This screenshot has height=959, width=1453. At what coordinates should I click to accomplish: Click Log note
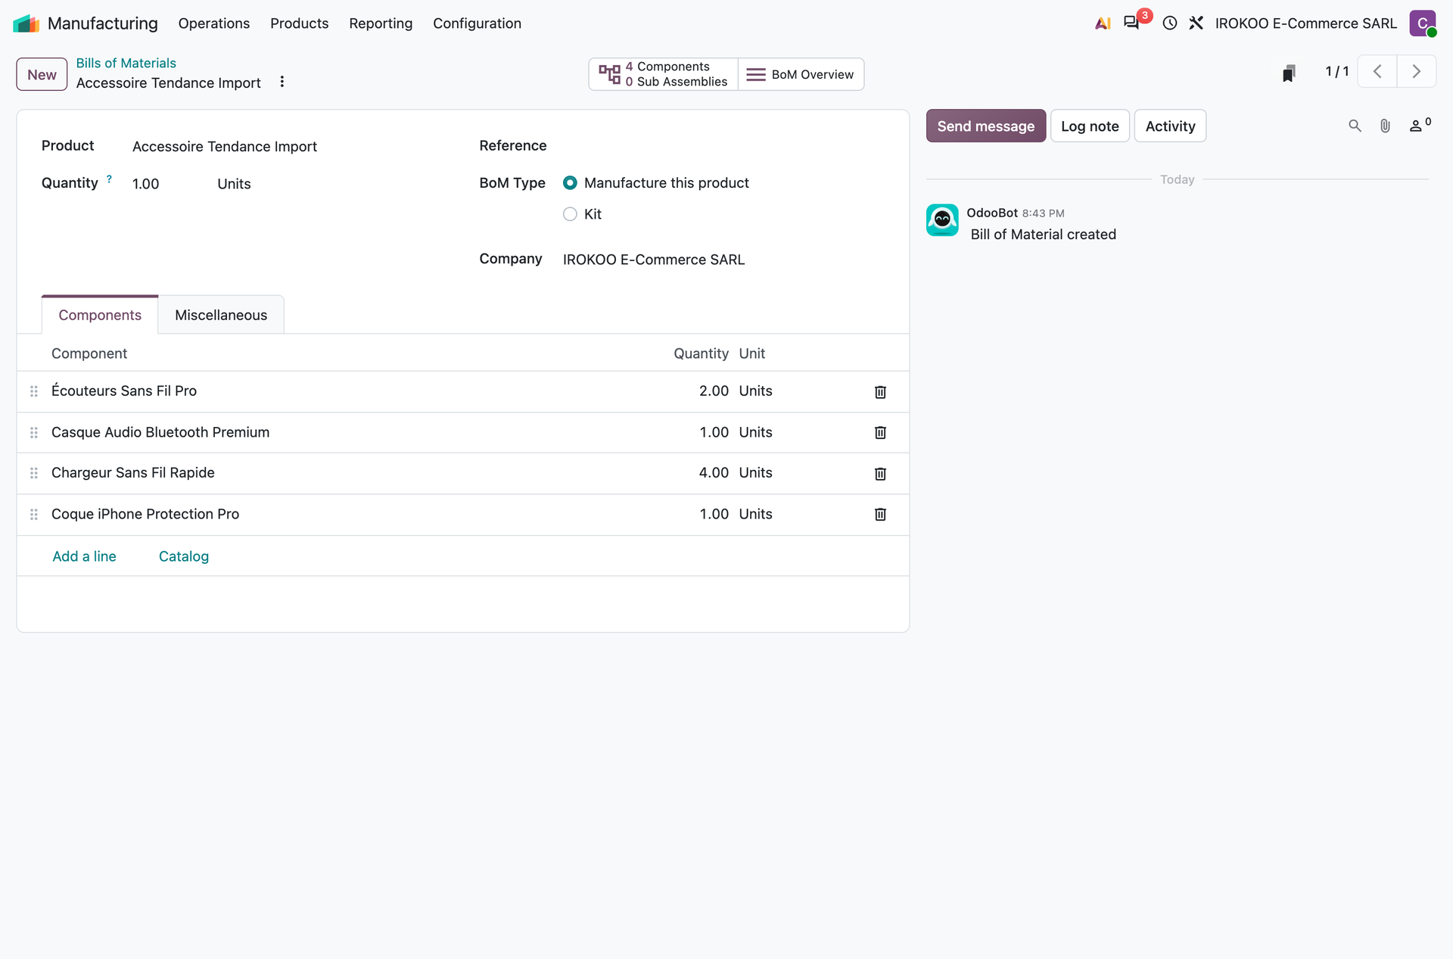[x=1090, y=126]
